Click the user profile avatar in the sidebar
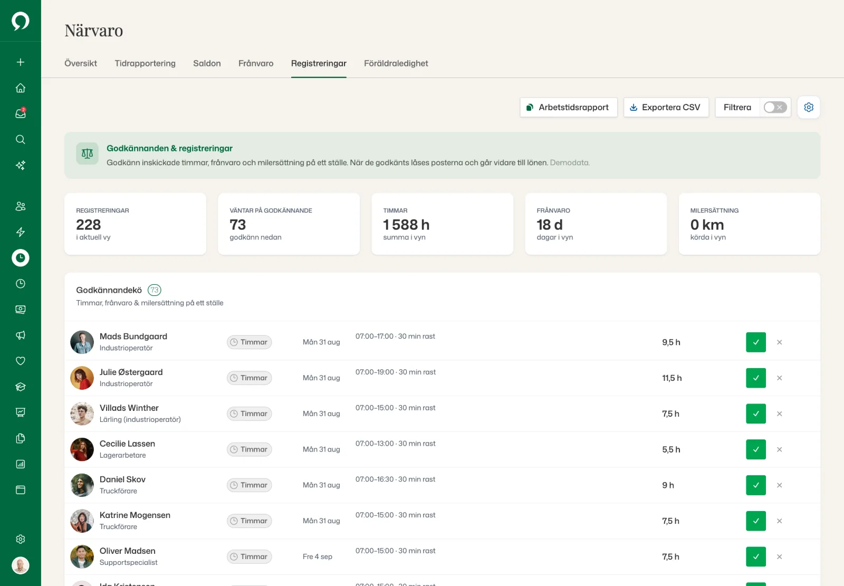Viewport: 844px width, 586px height. click(x=21, y=565)
